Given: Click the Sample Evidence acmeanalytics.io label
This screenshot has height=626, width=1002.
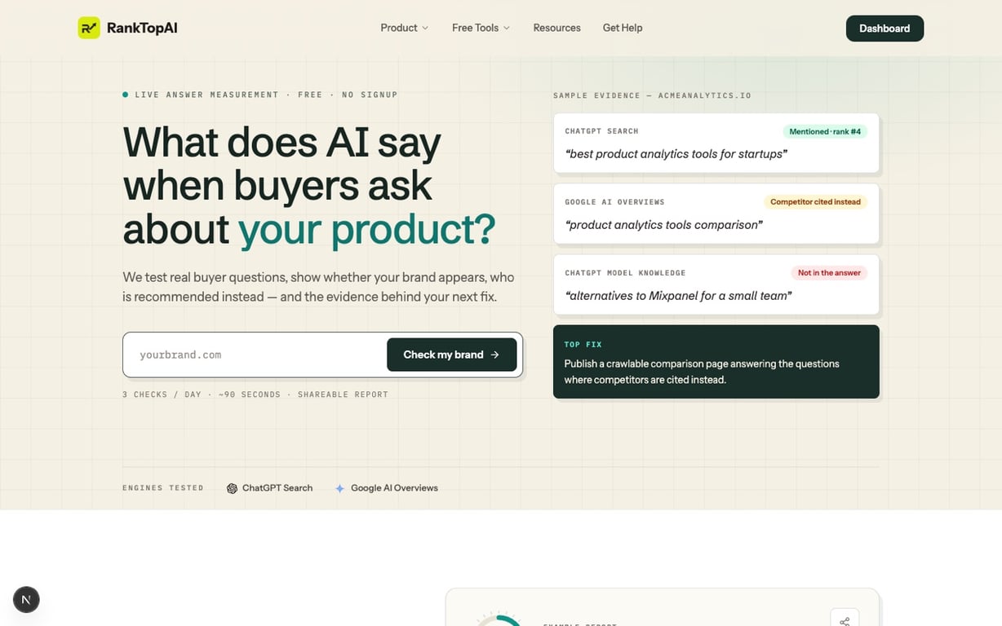Looking at the screenshot, I should 652,95.
